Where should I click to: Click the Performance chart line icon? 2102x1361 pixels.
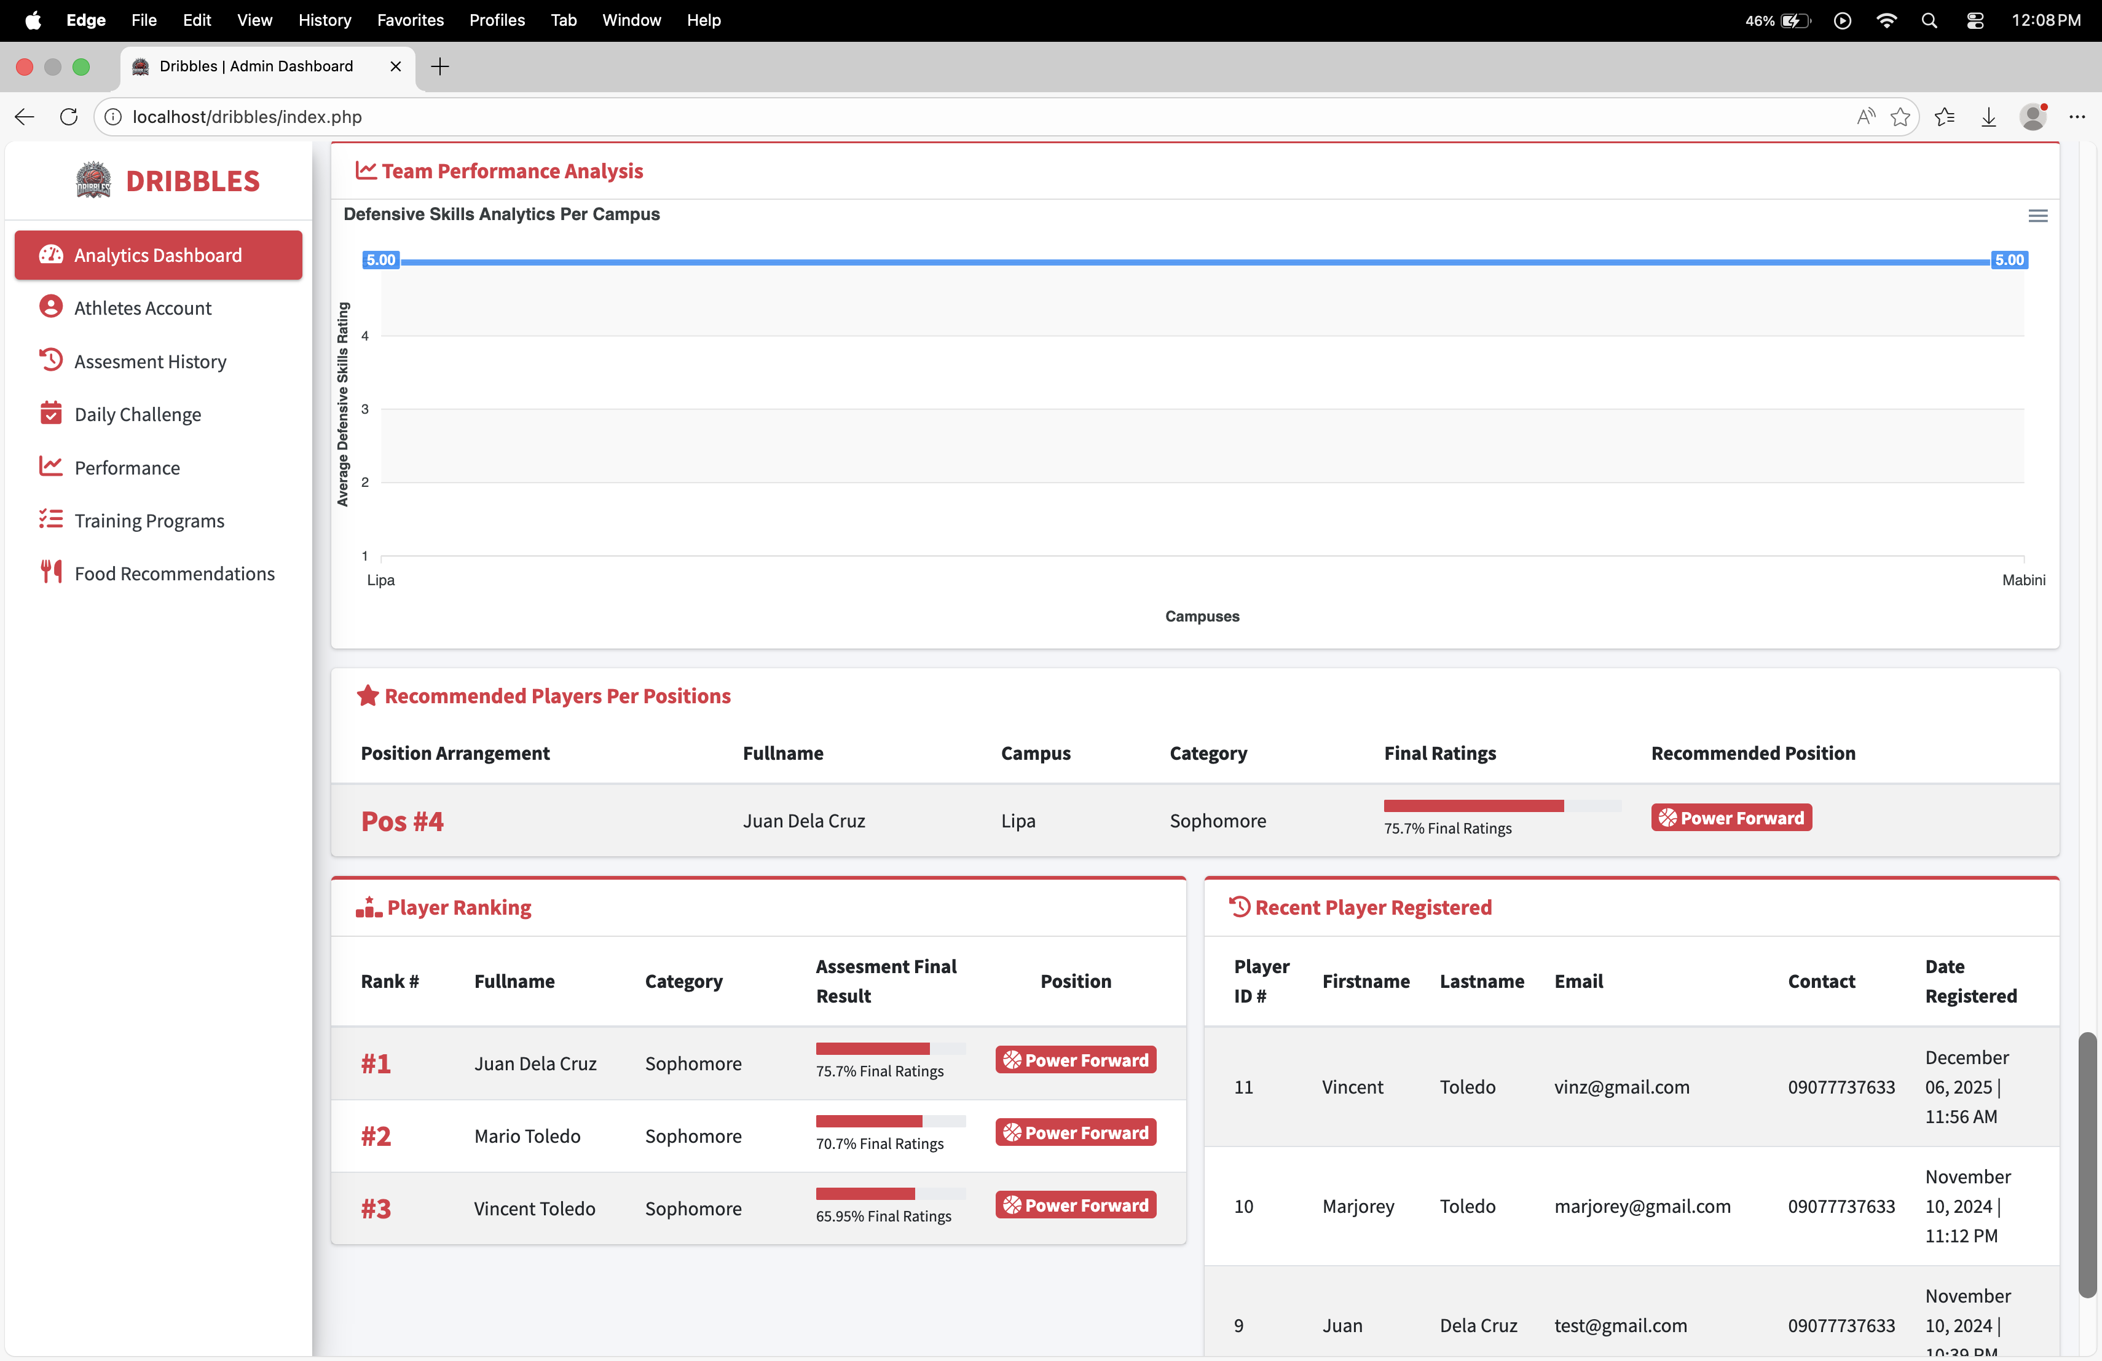click(51, 467)
